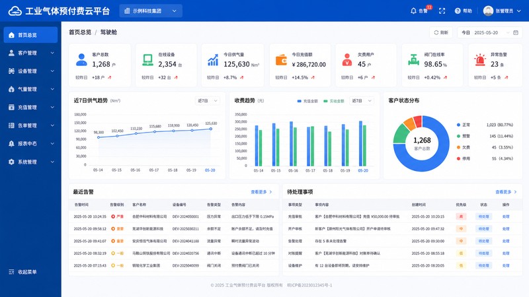The width and height of the screenshot is (529, 297).
Task: Open the 张管理员 account dropdown arrow
Action: pos(519,11)
